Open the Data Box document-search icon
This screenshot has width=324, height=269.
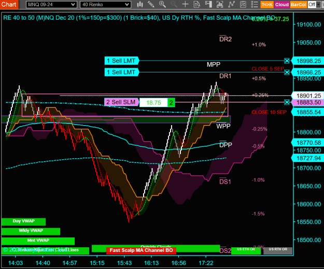(196, 4)
